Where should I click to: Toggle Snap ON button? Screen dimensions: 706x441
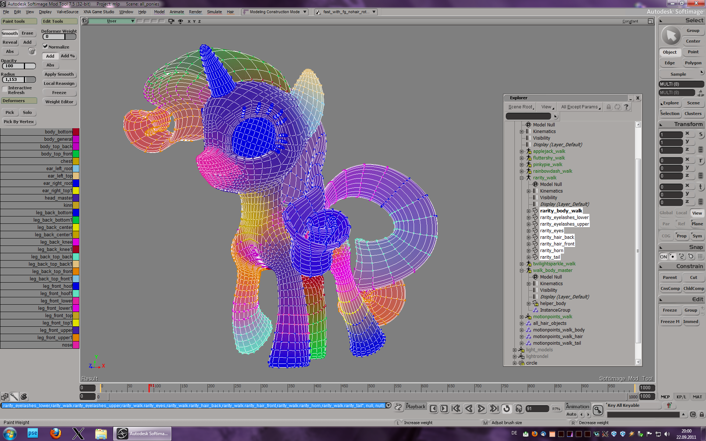tap(663, 257)
